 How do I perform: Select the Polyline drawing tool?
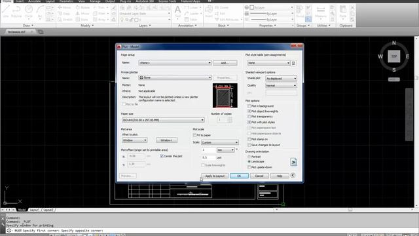coord(16,12)
